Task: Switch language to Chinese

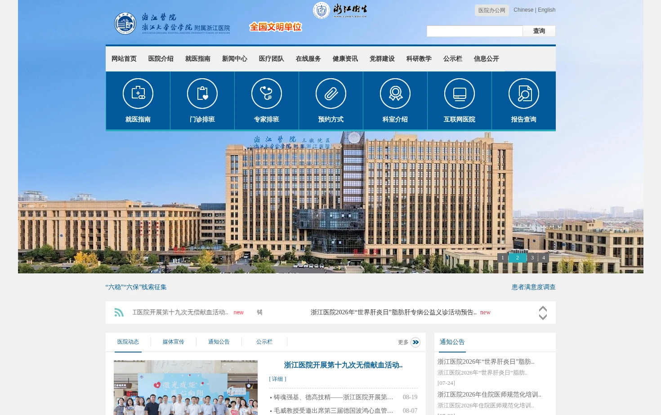Action: (523, 10)
